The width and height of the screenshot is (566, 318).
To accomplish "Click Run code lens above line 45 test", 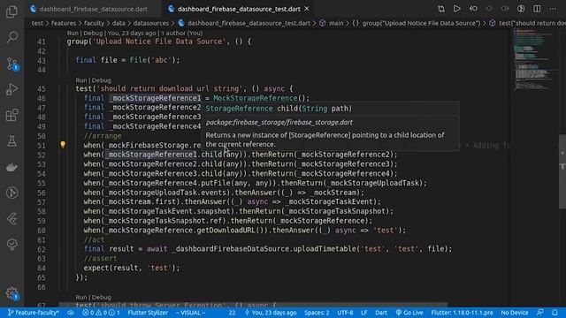I will [x=81, y=80].
